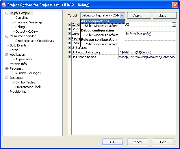Select Packages in the tree

[x=16, y=68]
